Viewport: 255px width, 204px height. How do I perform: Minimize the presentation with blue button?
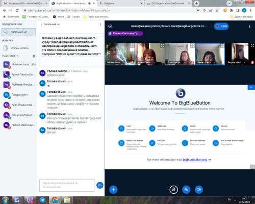(251, 87)
